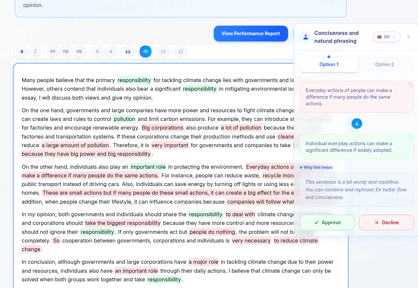Approve the suggested rewrite

pyautogui.click(x=327, y=223)
